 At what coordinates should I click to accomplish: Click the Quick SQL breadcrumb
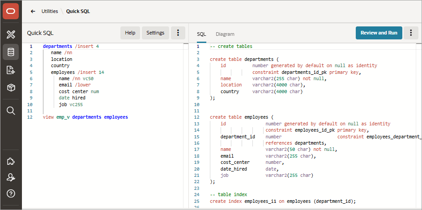[78, 11]
